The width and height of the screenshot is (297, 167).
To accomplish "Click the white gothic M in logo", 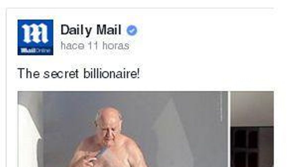I will (x=35, y=33).
